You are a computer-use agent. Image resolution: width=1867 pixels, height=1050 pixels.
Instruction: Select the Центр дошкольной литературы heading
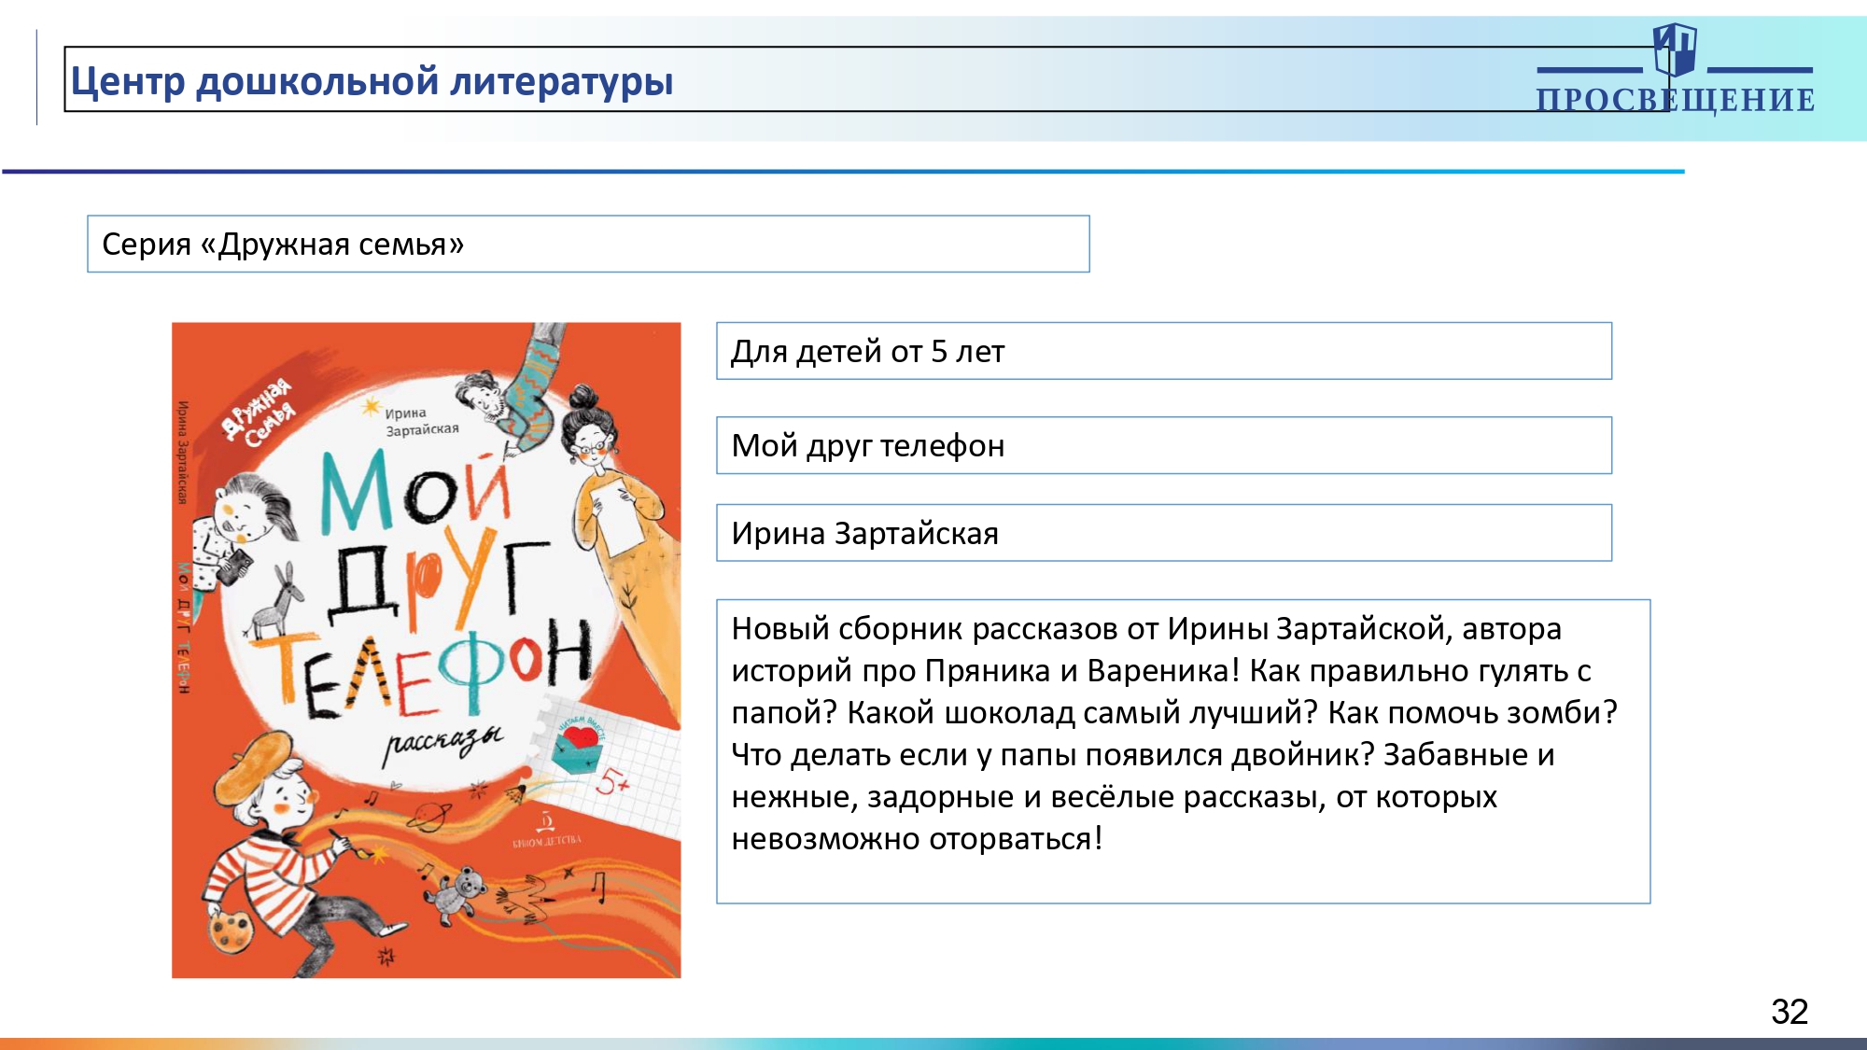(372, 81)
